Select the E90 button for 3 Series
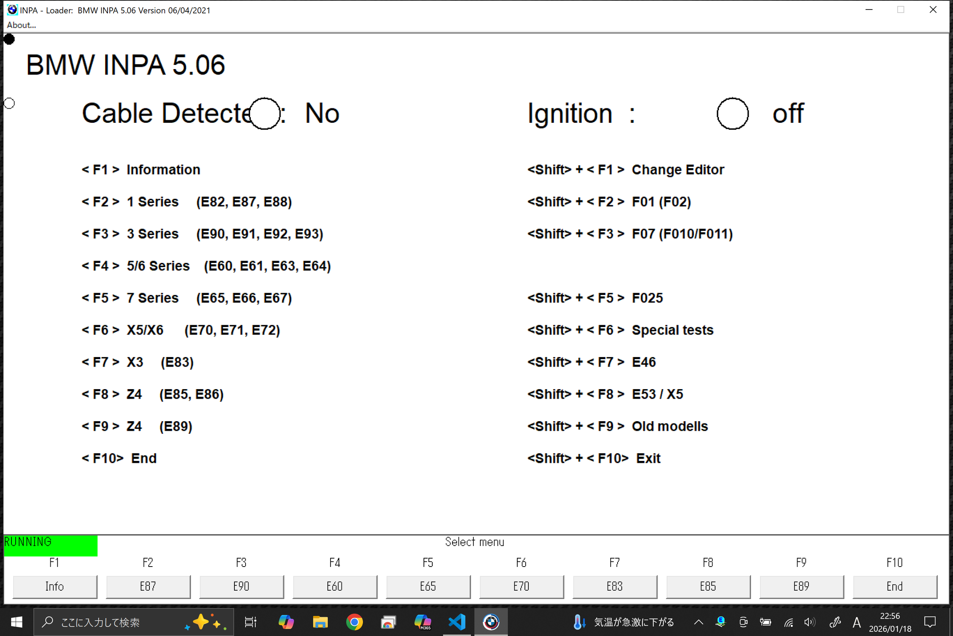This screenshot has height=636, width=953. [242, 586]
